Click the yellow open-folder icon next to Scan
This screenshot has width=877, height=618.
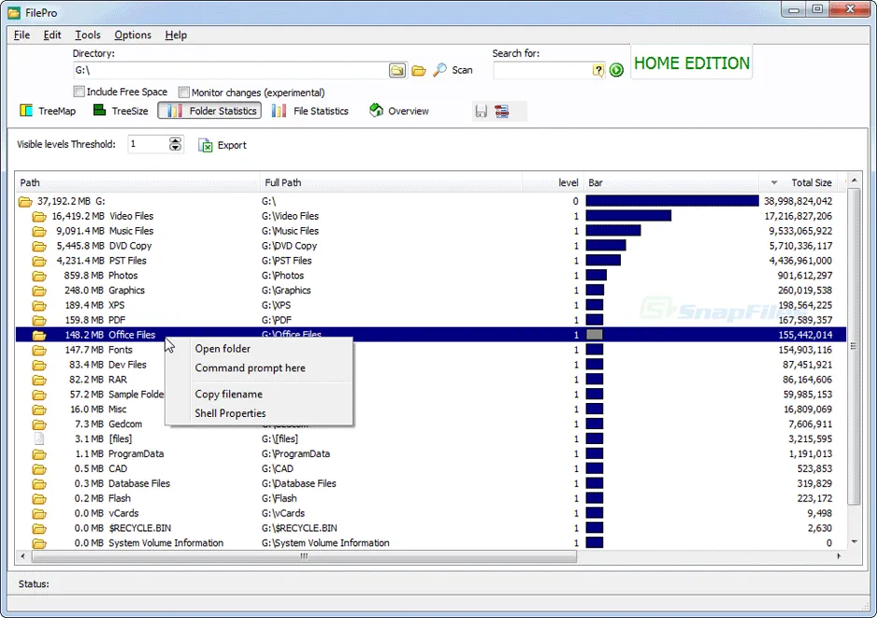418,70
